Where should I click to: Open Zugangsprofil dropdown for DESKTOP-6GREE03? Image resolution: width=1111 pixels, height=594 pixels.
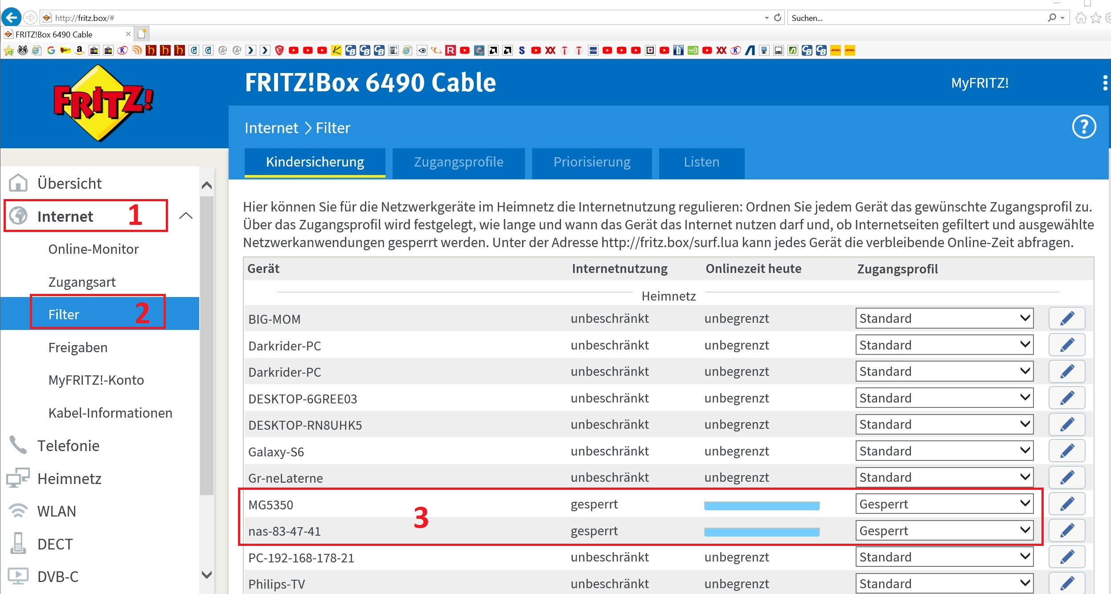tap(944, 398)
